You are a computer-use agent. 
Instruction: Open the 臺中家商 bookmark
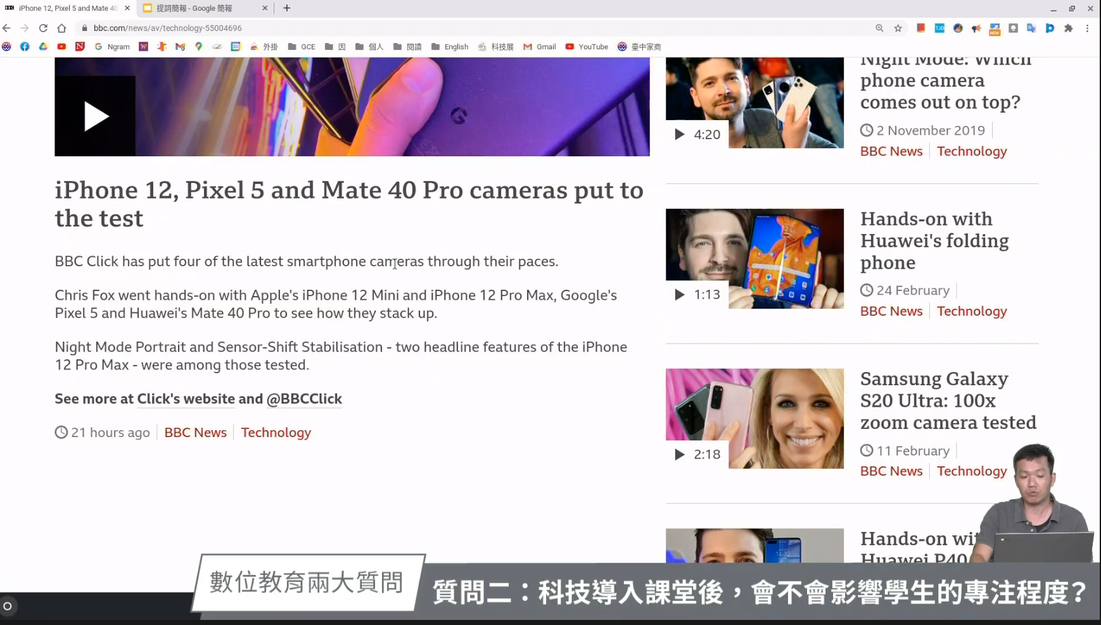click(x=640, y=47)
